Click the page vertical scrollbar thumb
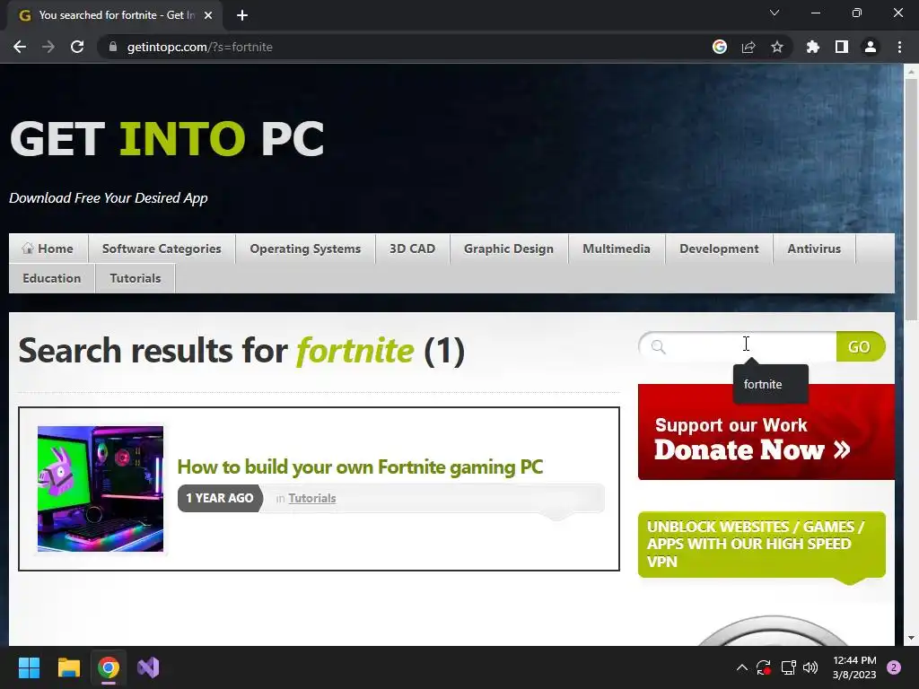The image size is (919, 689). tap(911, 199)
